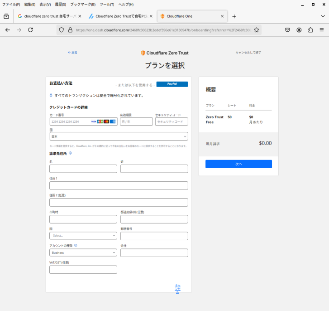The height and width of the screenshot is (311, 329).
Task: Click the 市町村 field
Action: coord(83,219)
